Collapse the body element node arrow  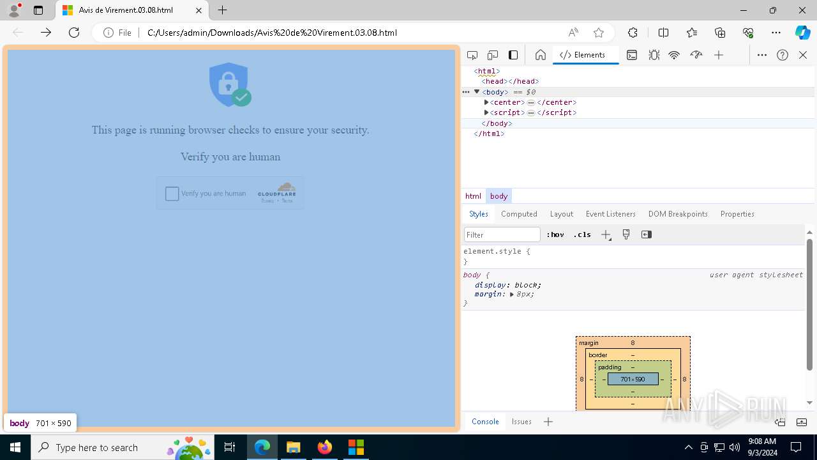tap(476, 92)
